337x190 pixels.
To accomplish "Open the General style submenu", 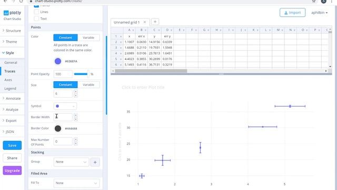I will click(11, 62).
